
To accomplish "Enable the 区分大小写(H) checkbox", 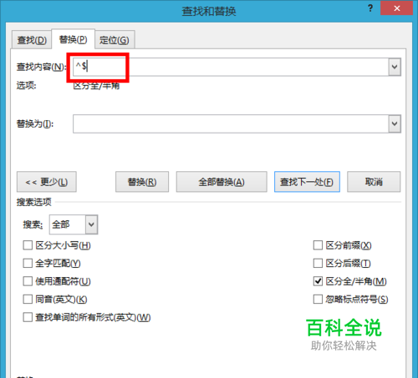I will tap(28, 245).
